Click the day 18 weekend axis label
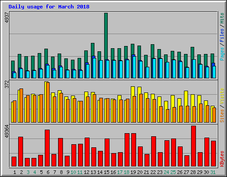The image size is (227, 177). (x=126, y=172)
